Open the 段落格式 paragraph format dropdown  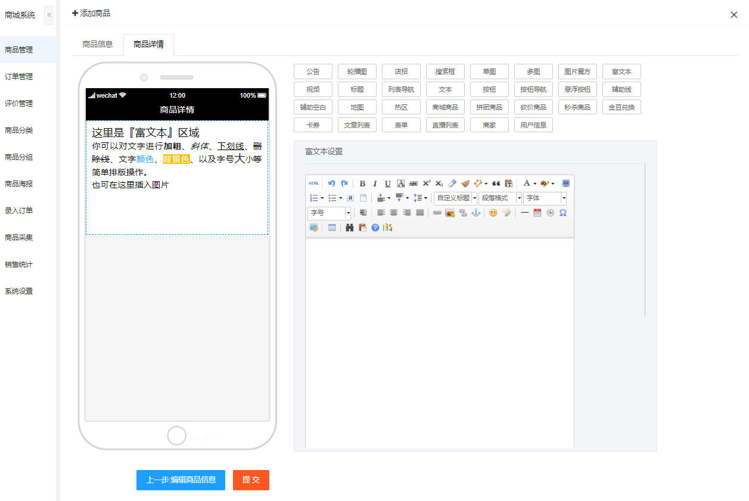tap(500, 198)
